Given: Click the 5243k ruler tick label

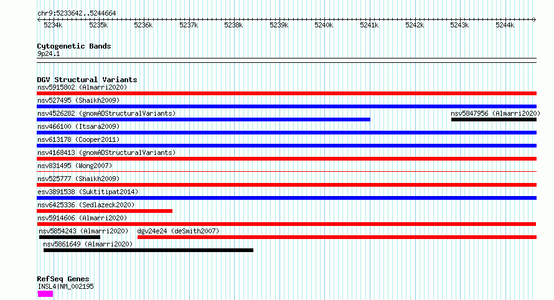Looking at the screenshot, I should (x=459, y=25).
